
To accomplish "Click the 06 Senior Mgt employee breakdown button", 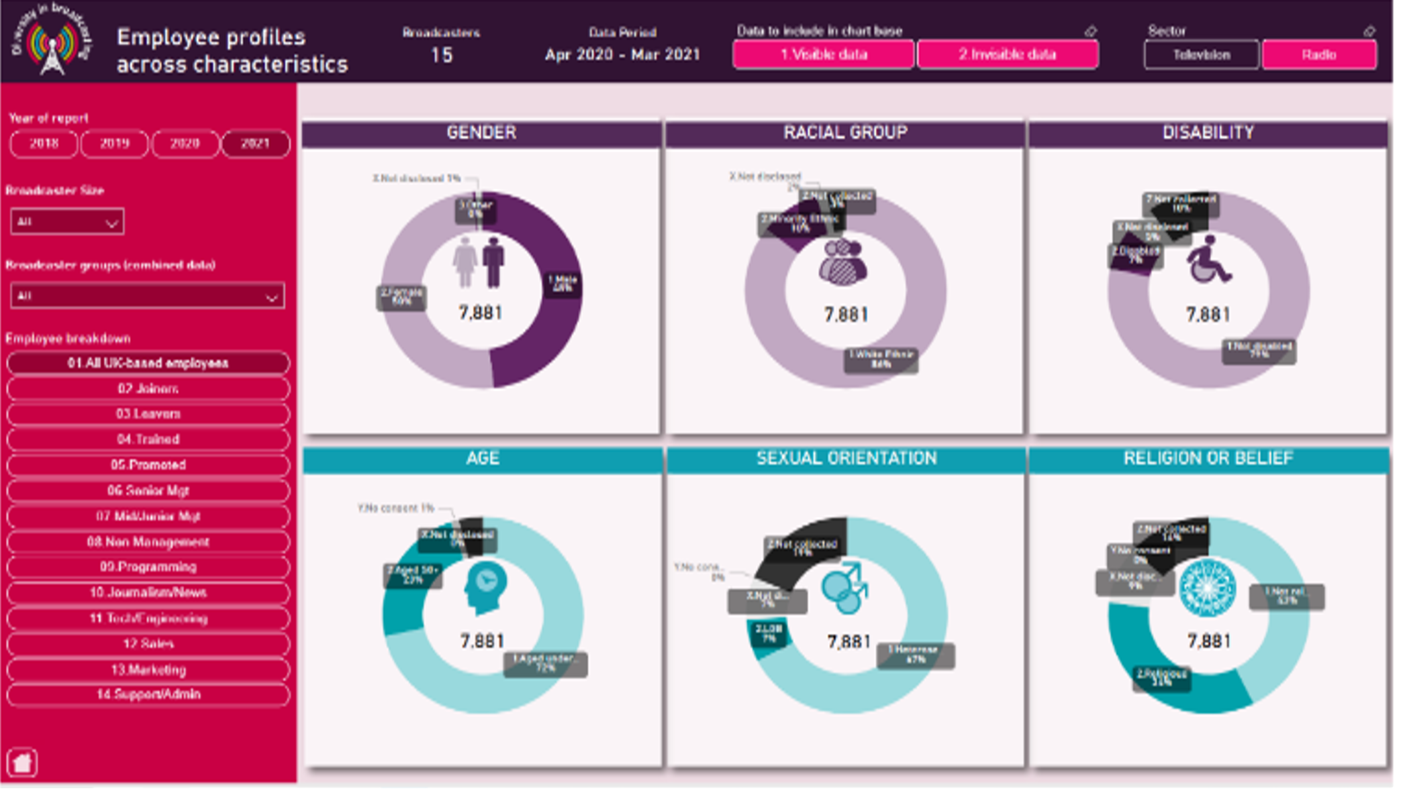I will pos(149,492).
